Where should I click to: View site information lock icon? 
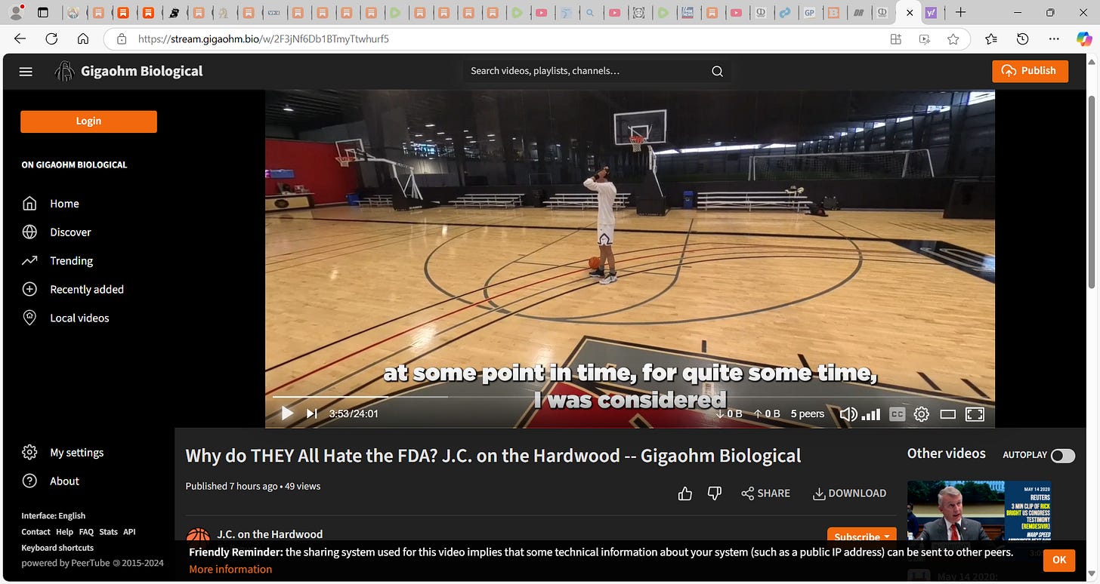pos(121,39)
